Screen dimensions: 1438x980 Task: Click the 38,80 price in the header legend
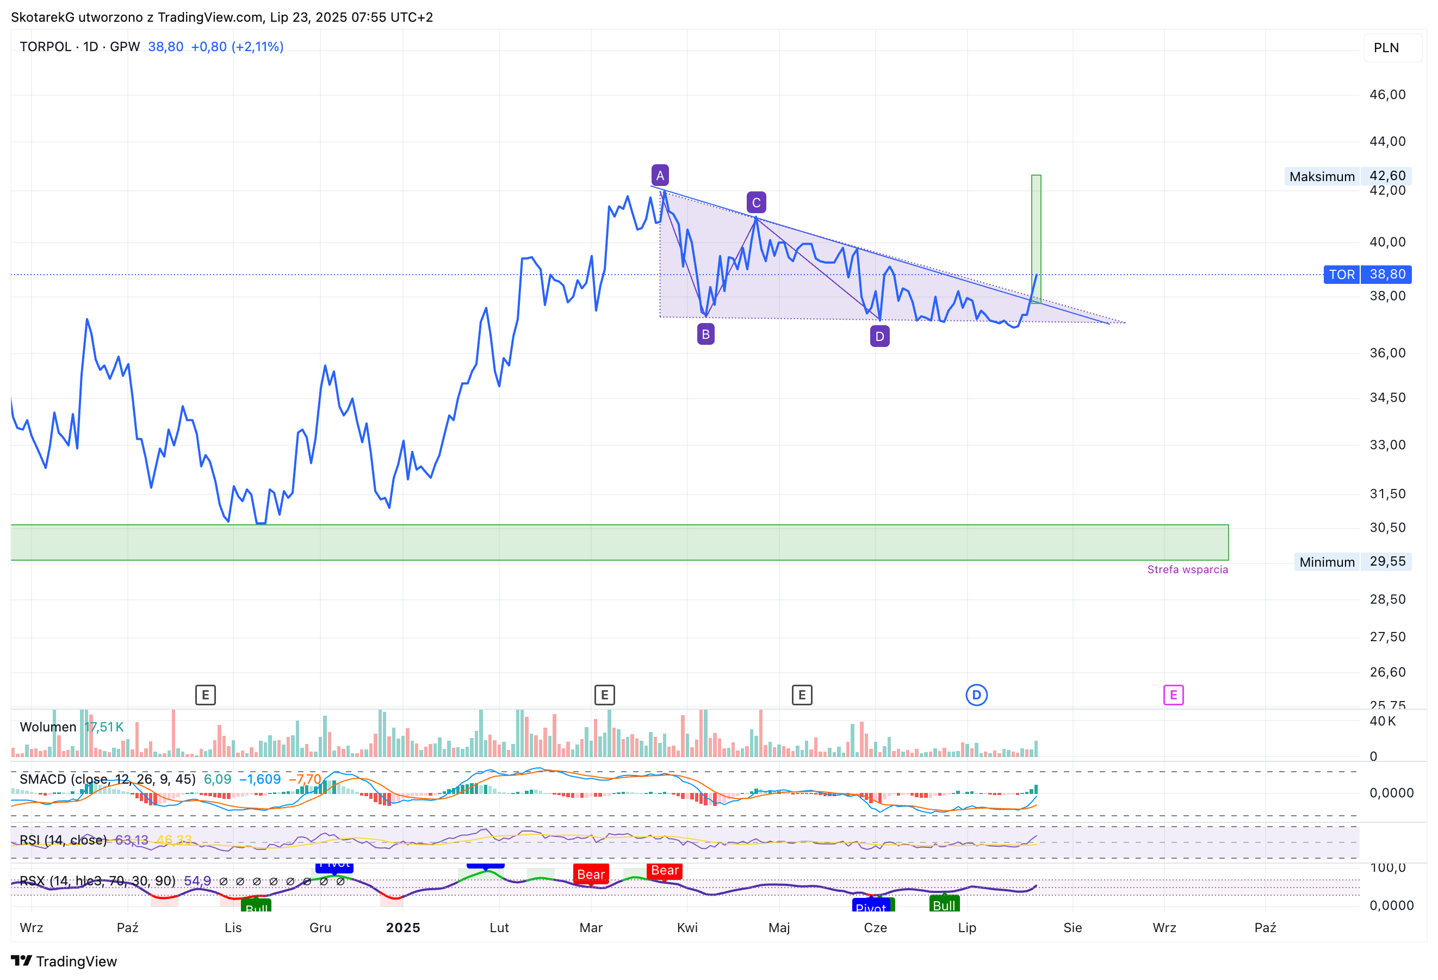(x=165, y=47)
